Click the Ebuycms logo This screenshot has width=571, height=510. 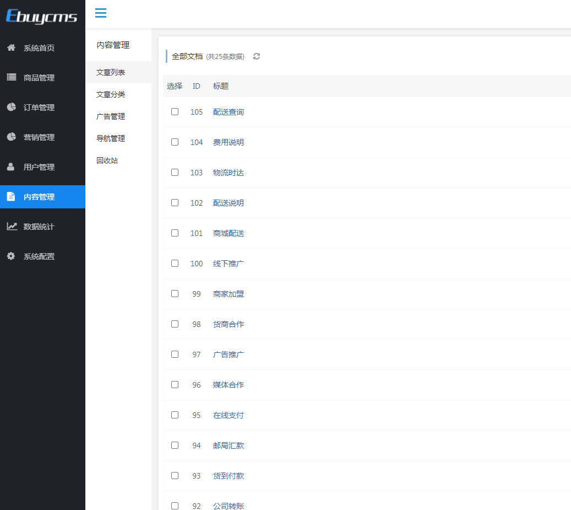point(41,16)
